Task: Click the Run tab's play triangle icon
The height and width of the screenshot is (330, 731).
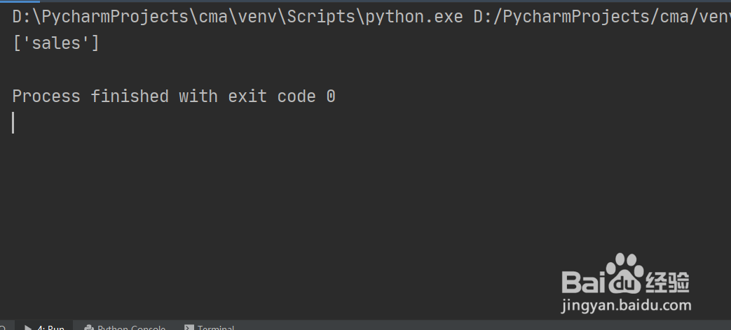Action: click(x=28, y=327)
